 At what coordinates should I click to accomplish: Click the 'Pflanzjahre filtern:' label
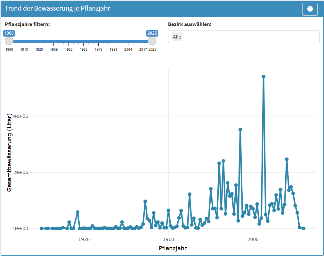coord(27,24)
